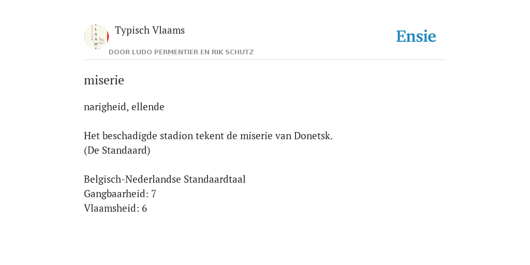Click the name Rik Schutz in the byline
Viewport: 530px width, 265px height.
click(232, 52)
